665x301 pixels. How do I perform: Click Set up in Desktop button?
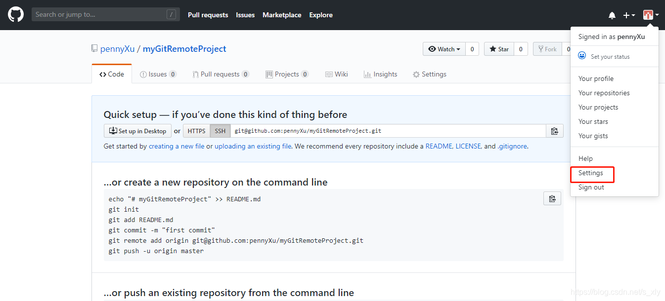point(137,131)
